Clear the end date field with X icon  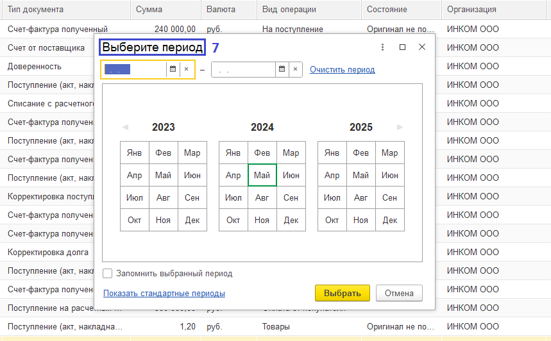click(x=296, y=69)
